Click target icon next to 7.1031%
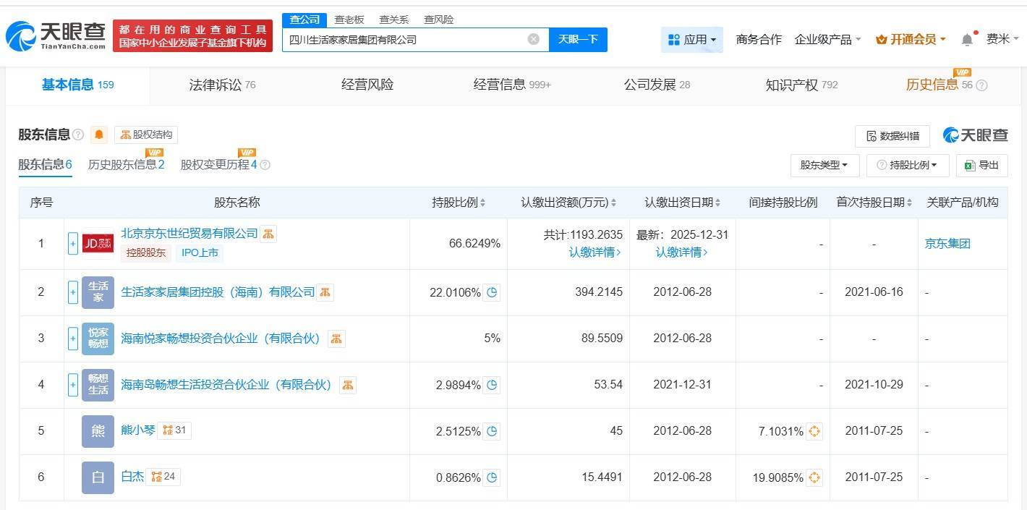This screenshot has width=1027, height=510. (814, 431)
